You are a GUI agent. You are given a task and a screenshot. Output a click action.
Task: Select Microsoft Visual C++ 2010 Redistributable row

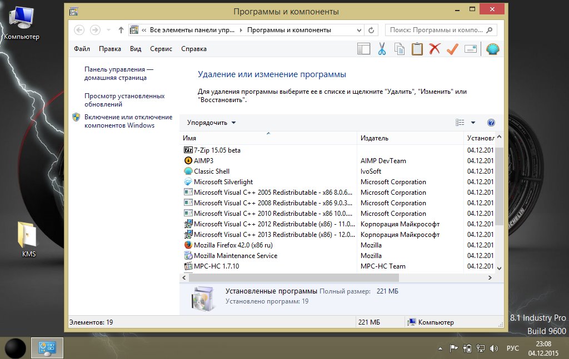point(338,214)
